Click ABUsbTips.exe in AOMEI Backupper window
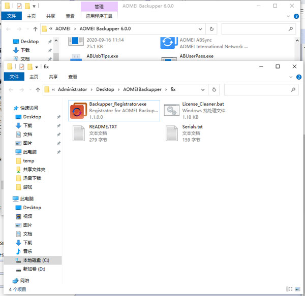 point(102,56)
